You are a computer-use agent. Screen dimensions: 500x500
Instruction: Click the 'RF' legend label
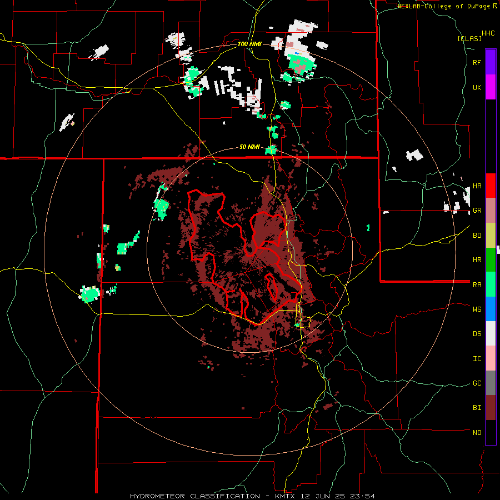click(x=477, y=63)
